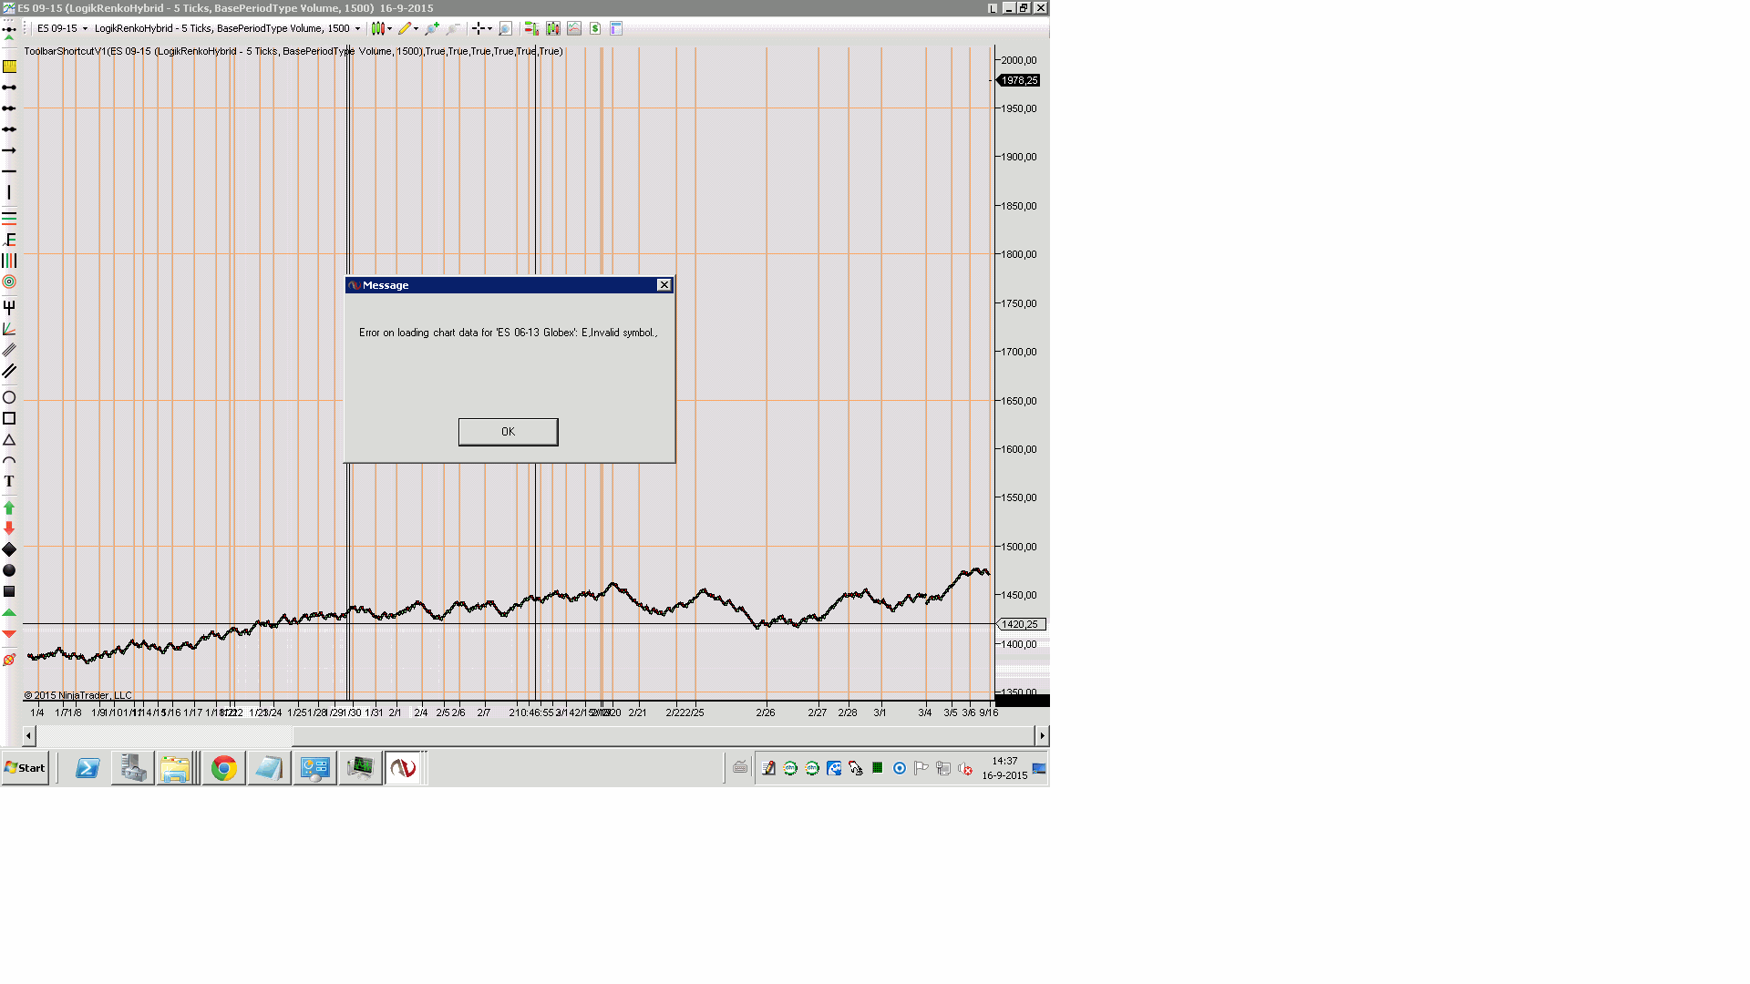Viewport: 1750px width, 984px height.
Task: Open the Chart Trader icon in toolbar
Action: click(531, 29)
